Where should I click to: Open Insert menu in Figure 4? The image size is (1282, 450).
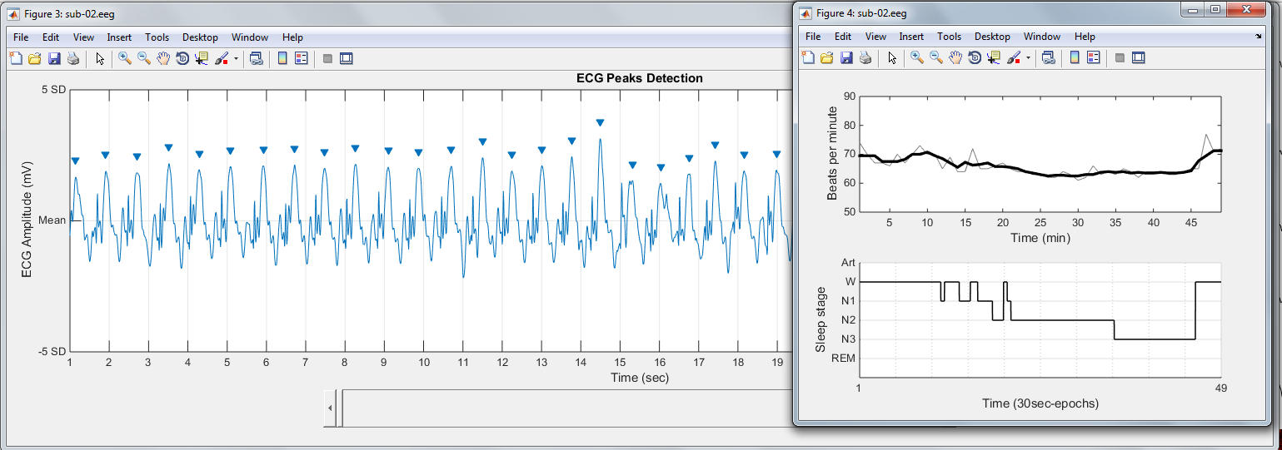coord(911,37)
